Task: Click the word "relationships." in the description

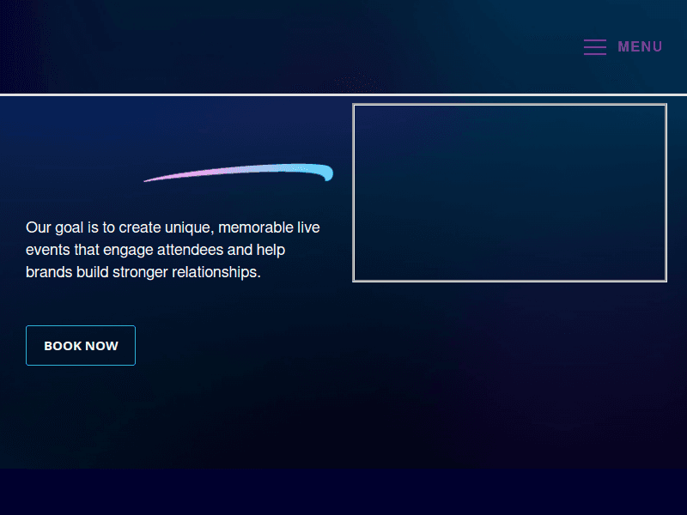Action: (216, 272)
